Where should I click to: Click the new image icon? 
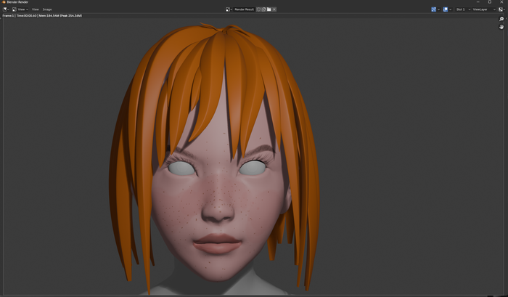(x=264, y=9)
